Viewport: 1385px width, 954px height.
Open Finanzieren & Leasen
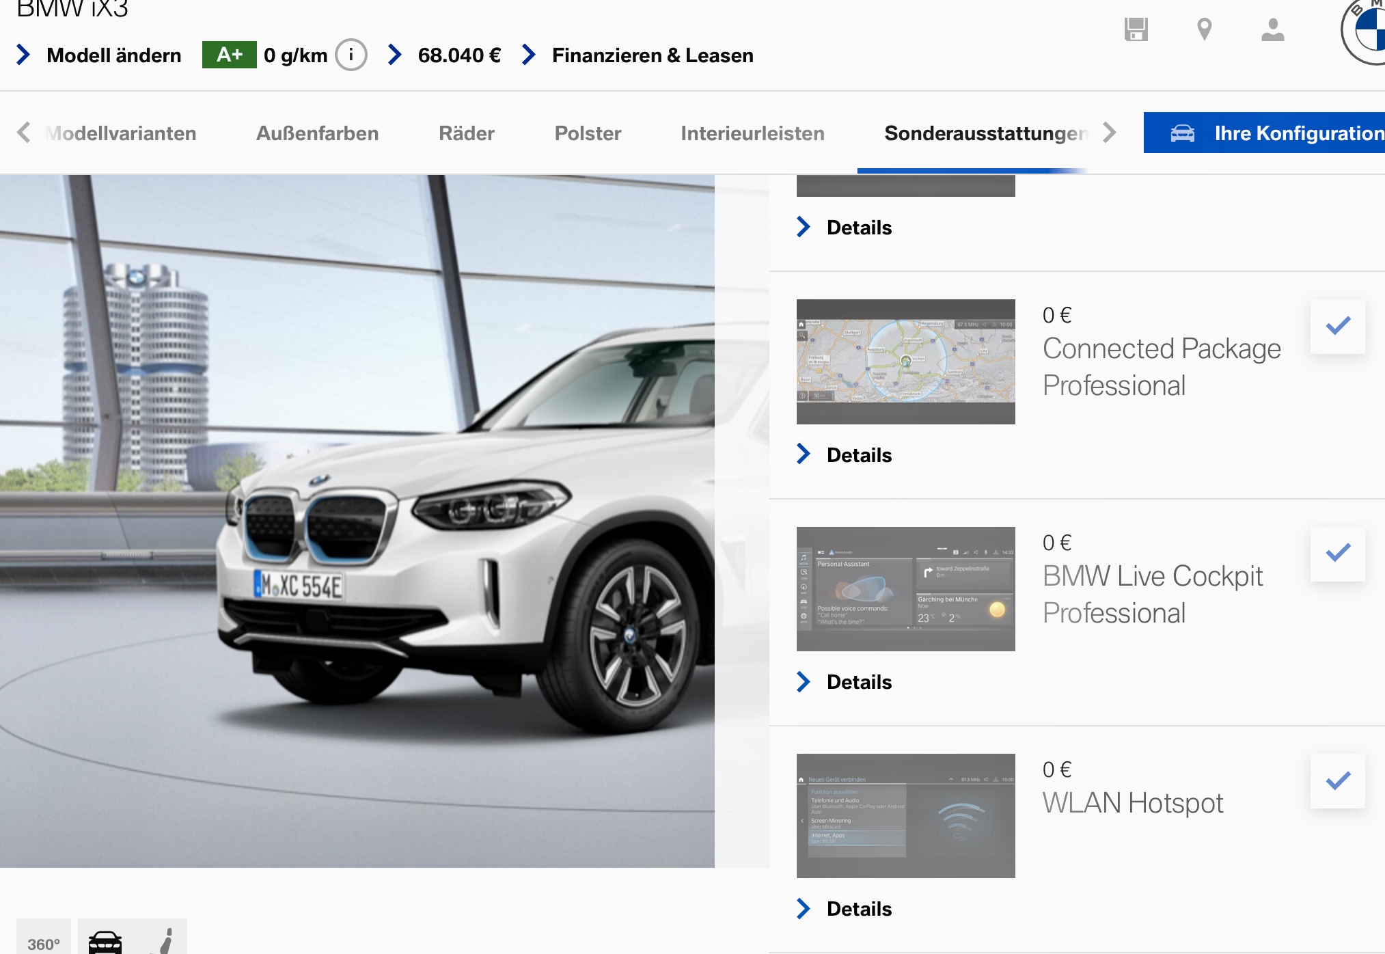[638, 55]
